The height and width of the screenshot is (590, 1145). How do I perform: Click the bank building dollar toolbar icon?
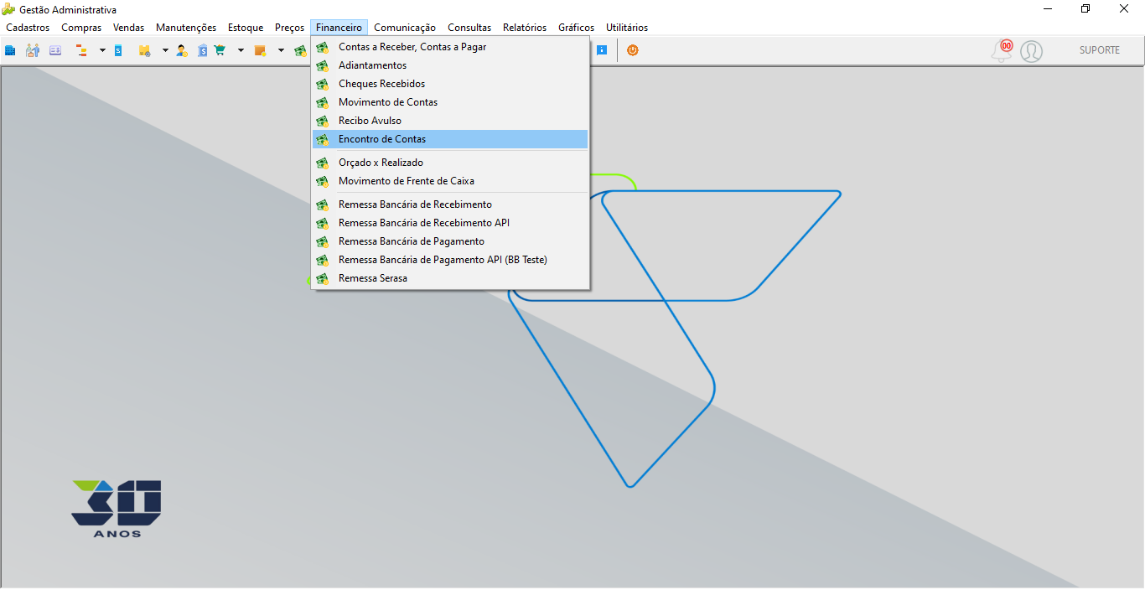[202, 50]
